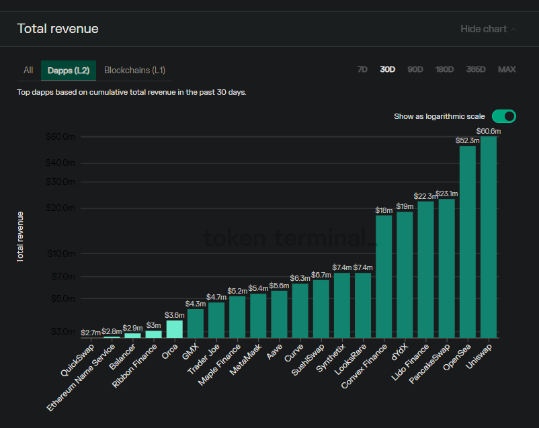The image size is (539, 428).
Task: Click the QuickSwap axis label
Action: coord(77,360)
